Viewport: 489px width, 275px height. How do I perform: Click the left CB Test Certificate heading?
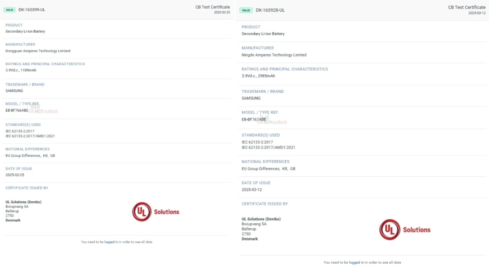coord(212,7)
